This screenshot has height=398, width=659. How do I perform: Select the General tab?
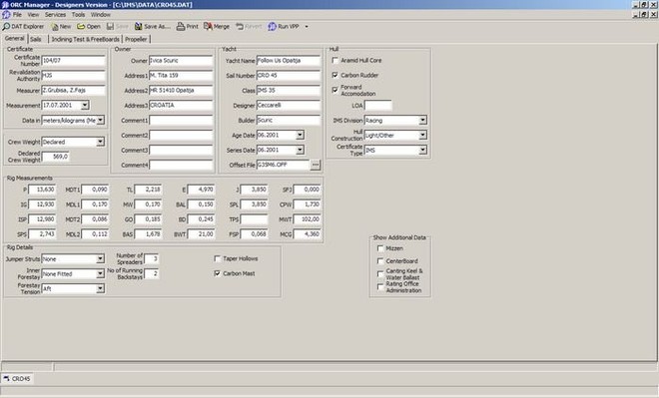pos(15,38)
